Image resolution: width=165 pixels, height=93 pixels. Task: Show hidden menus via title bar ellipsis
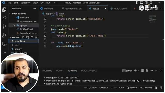(x=55, y=3)
